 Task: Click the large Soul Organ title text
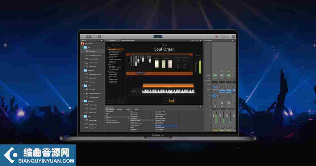164,49
